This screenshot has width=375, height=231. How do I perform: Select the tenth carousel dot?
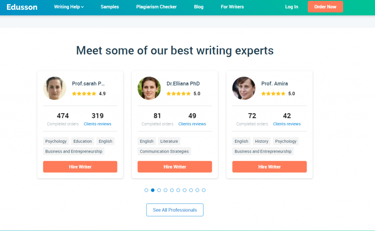[204, 190]
